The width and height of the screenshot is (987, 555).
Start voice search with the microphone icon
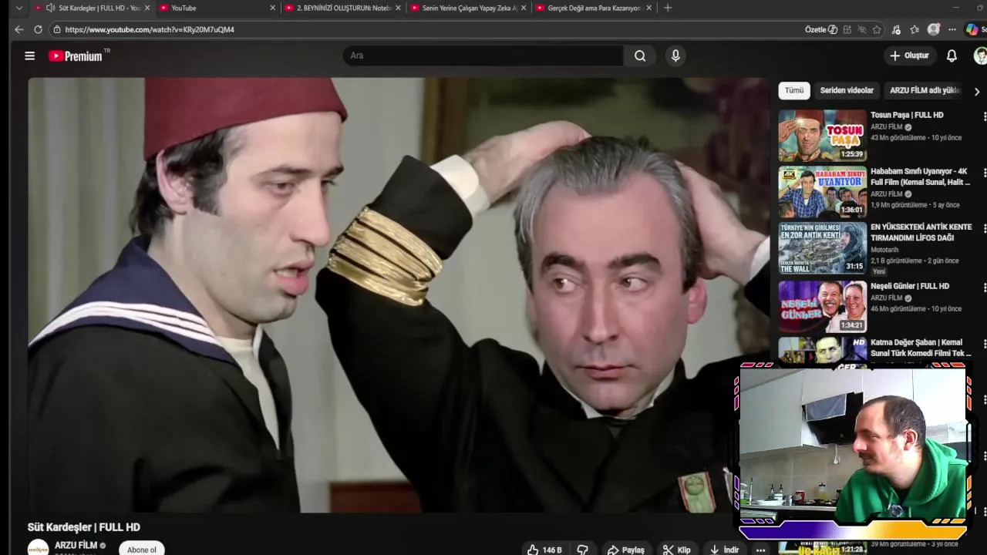tap(675, 55)
